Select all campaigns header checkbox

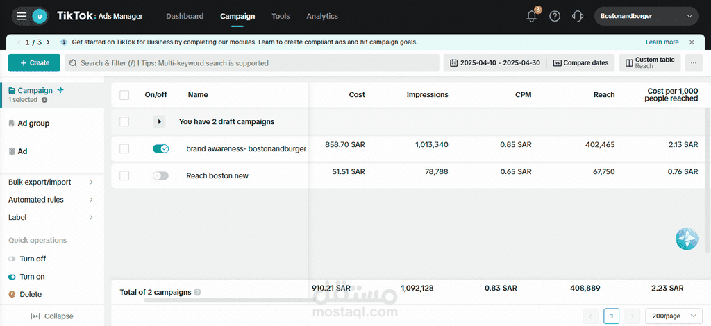pos(124,95)
